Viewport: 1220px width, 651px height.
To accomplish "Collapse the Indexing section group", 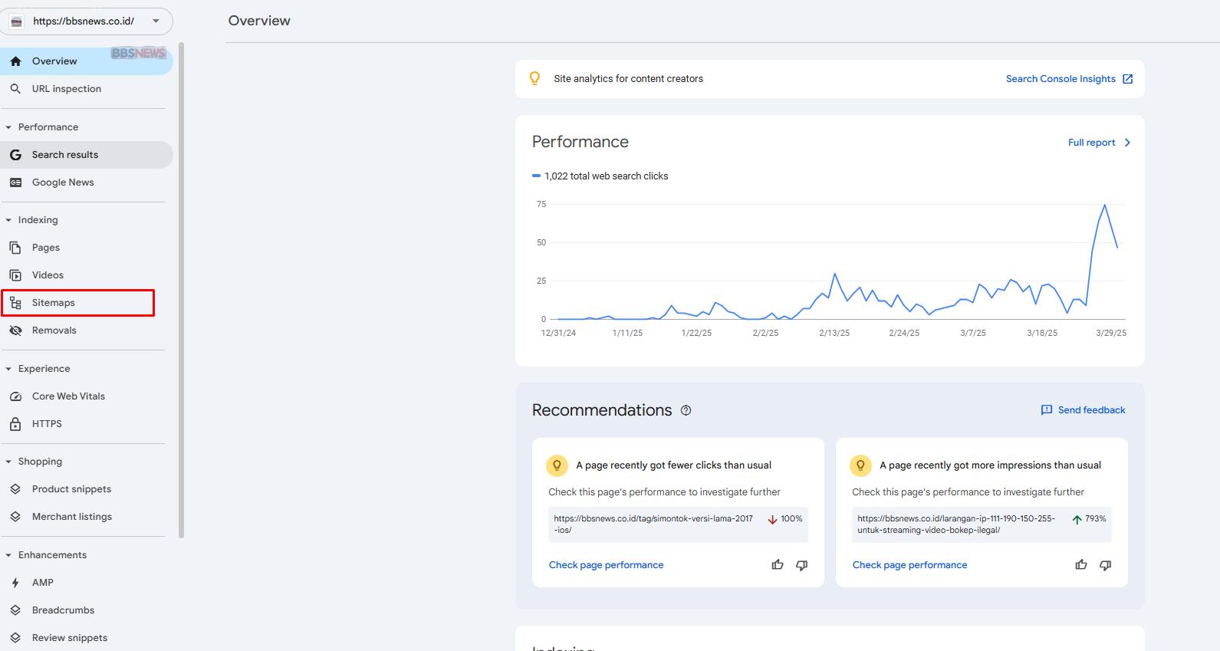I will (8, 220).
